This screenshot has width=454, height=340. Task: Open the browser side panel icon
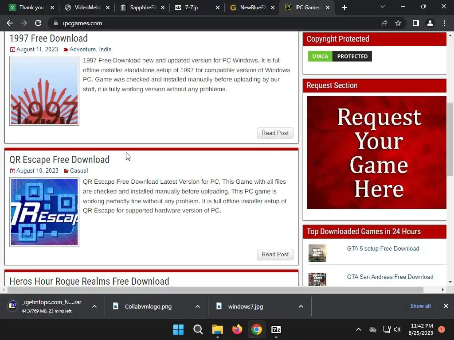(x=416, y=23)
